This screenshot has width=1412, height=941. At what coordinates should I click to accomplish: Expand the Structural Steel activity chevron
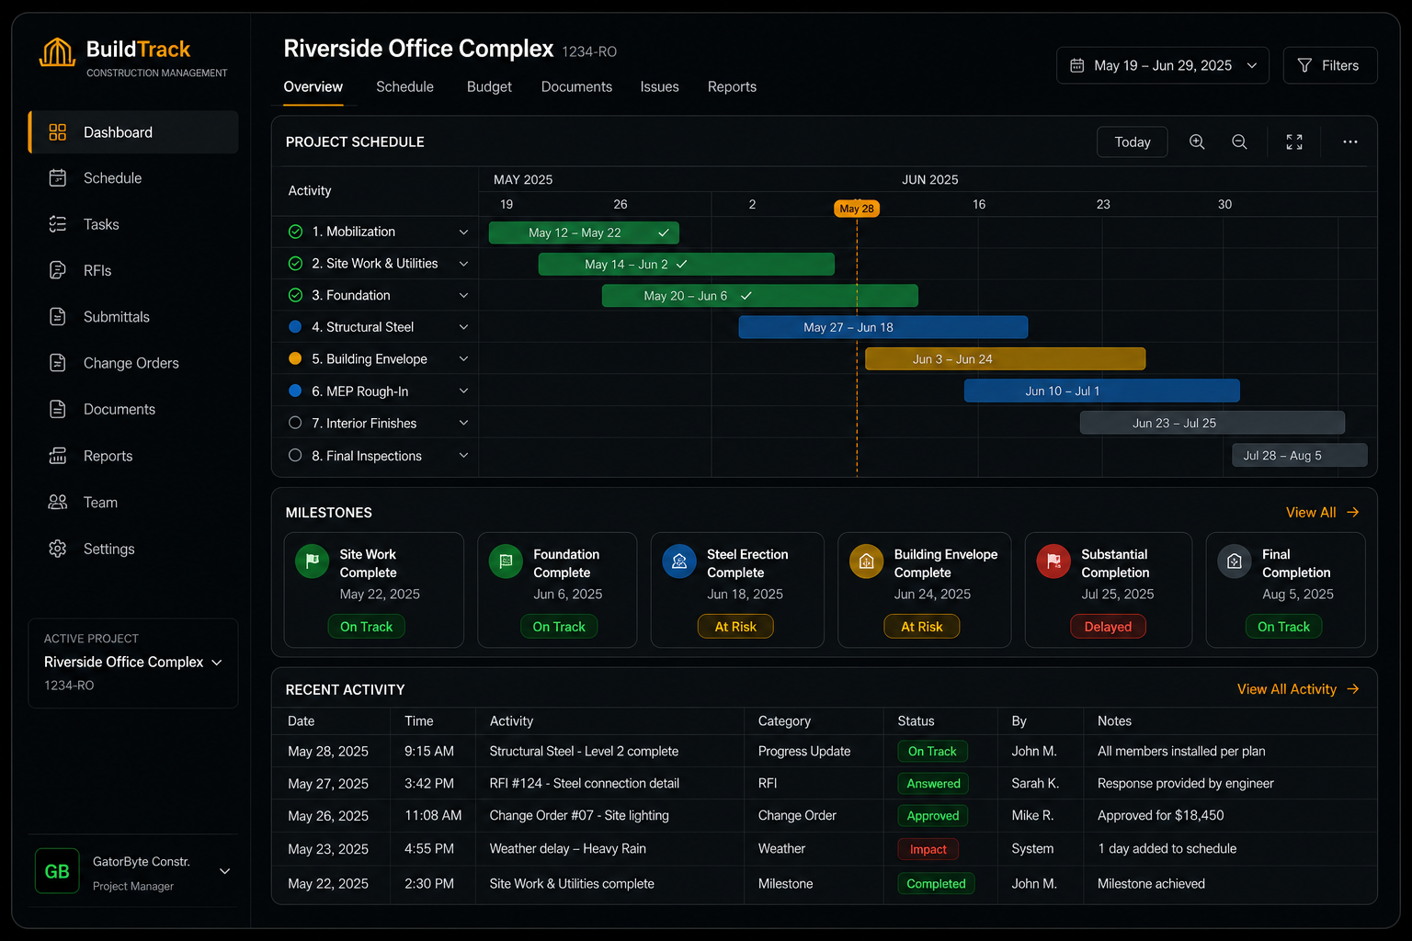coord(463,327)
